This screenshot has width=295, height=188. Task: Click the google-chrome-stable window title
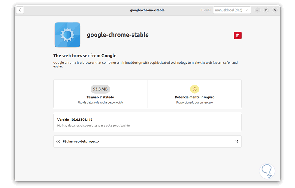pos(147,10)
